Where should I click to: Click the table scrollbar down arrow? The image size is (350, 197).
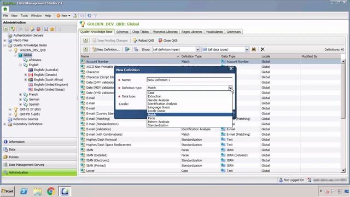[343, 170]
